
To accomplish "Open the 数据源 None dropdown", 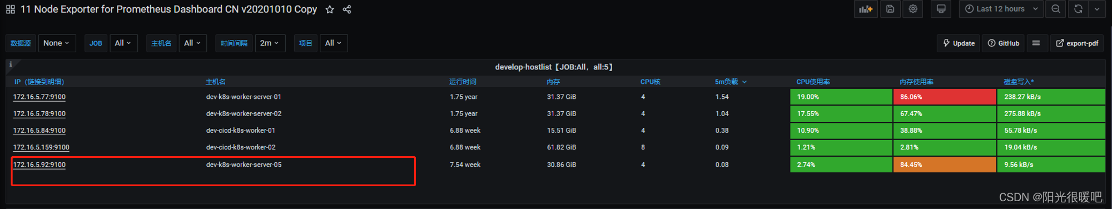I will coord(57,43).
